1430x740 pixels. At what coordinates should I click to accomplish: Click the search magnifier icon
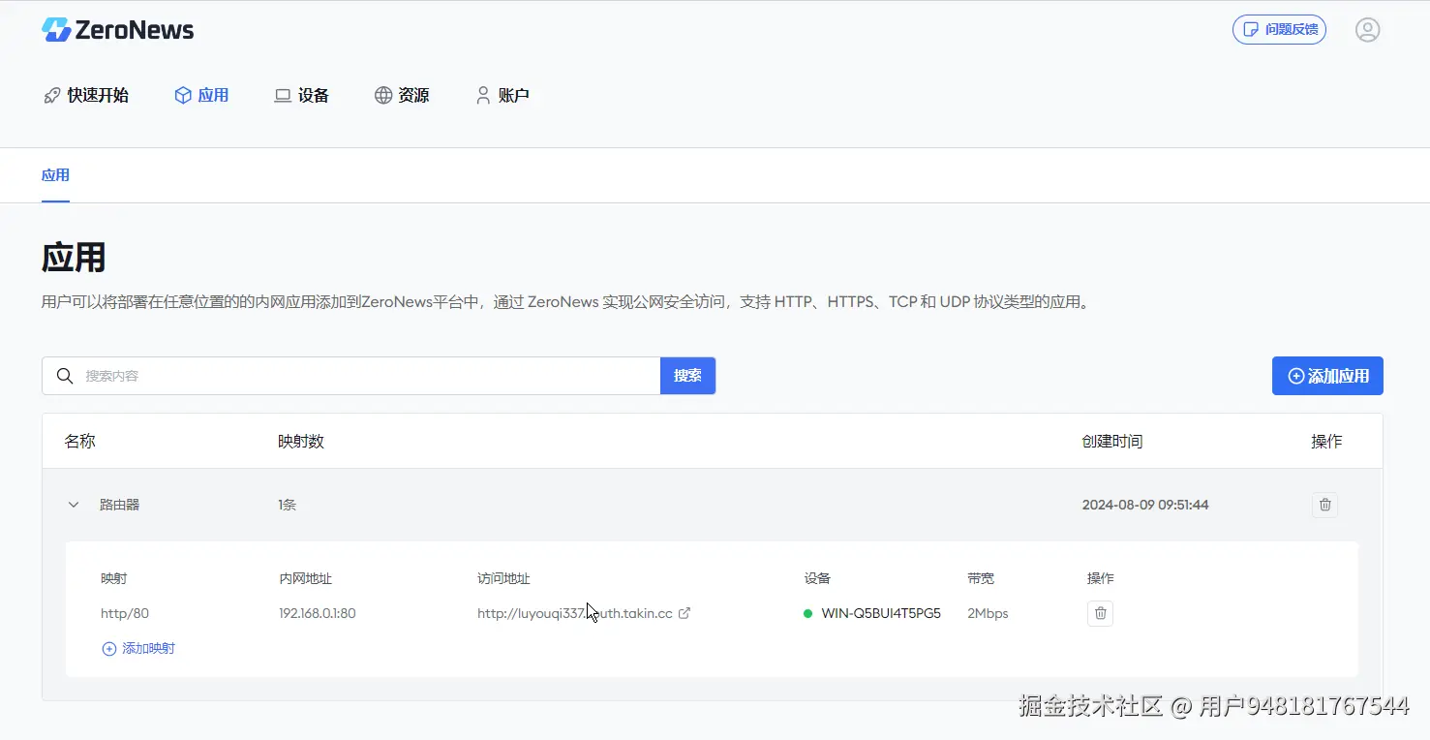64,376
